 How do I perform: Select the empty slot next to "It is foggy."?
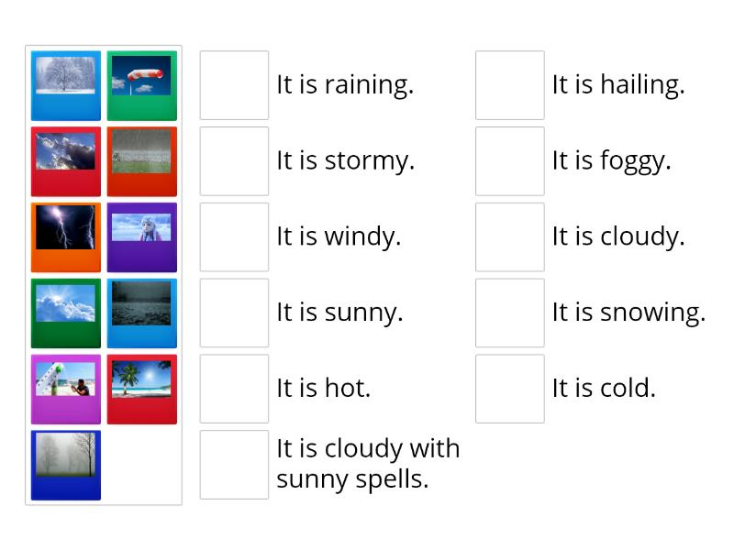click(x=510, y=161)
